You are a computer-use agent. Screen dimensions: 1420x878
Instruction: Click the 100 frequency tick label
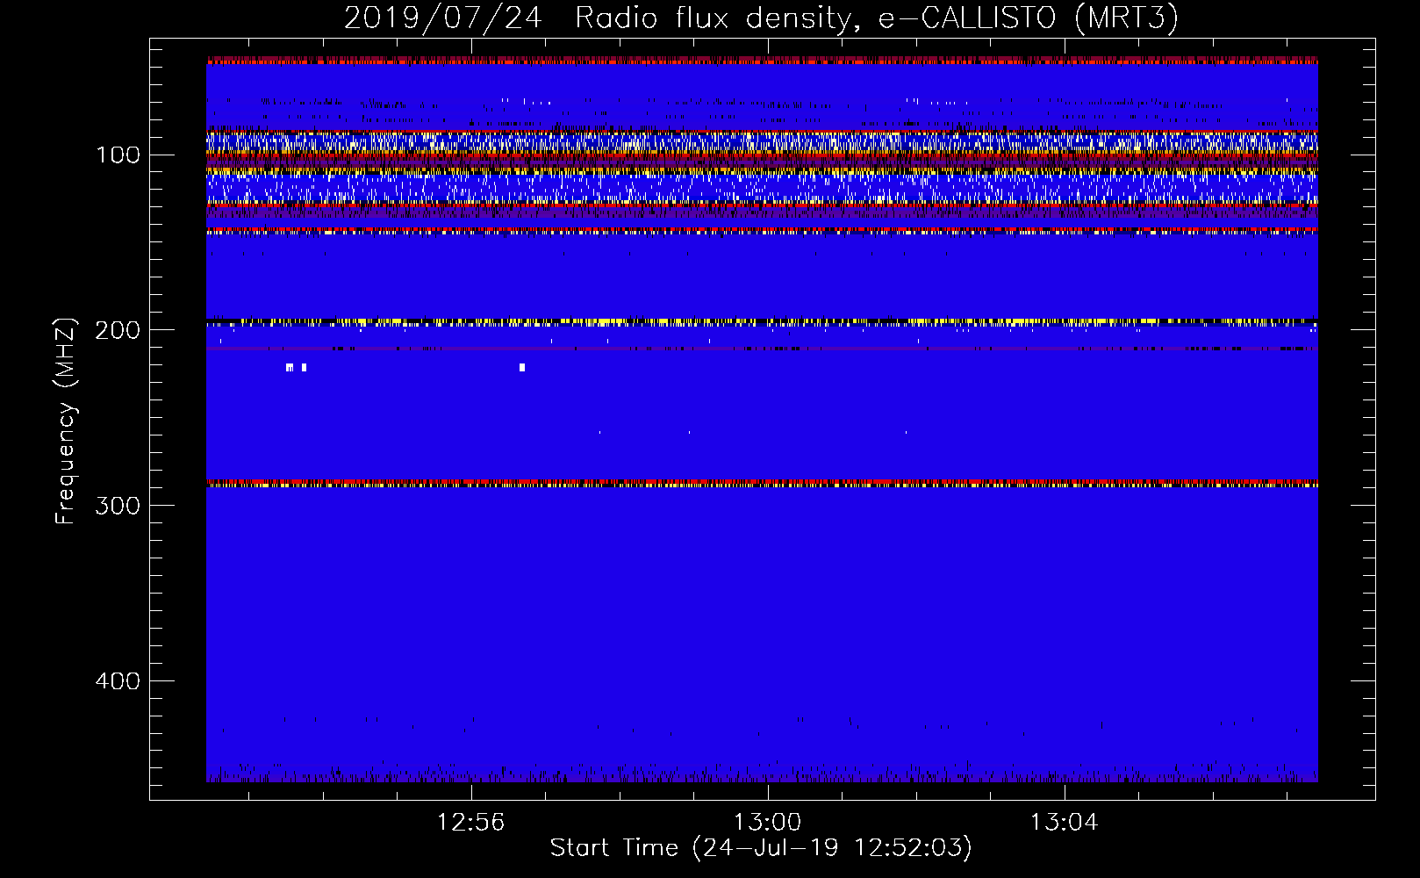(118, 155)
